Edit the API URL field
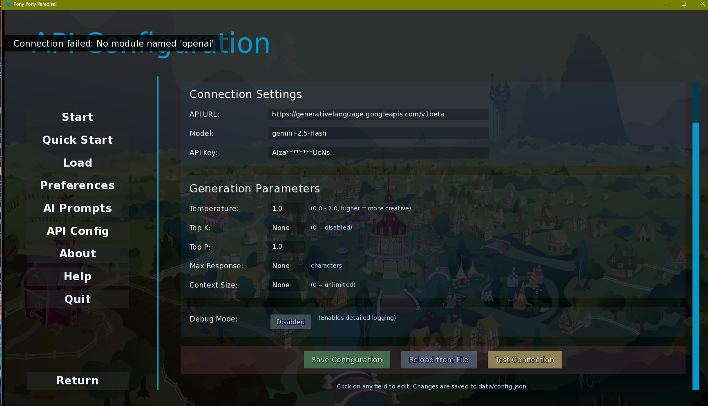The image size is (708, 406). (378, 114)
